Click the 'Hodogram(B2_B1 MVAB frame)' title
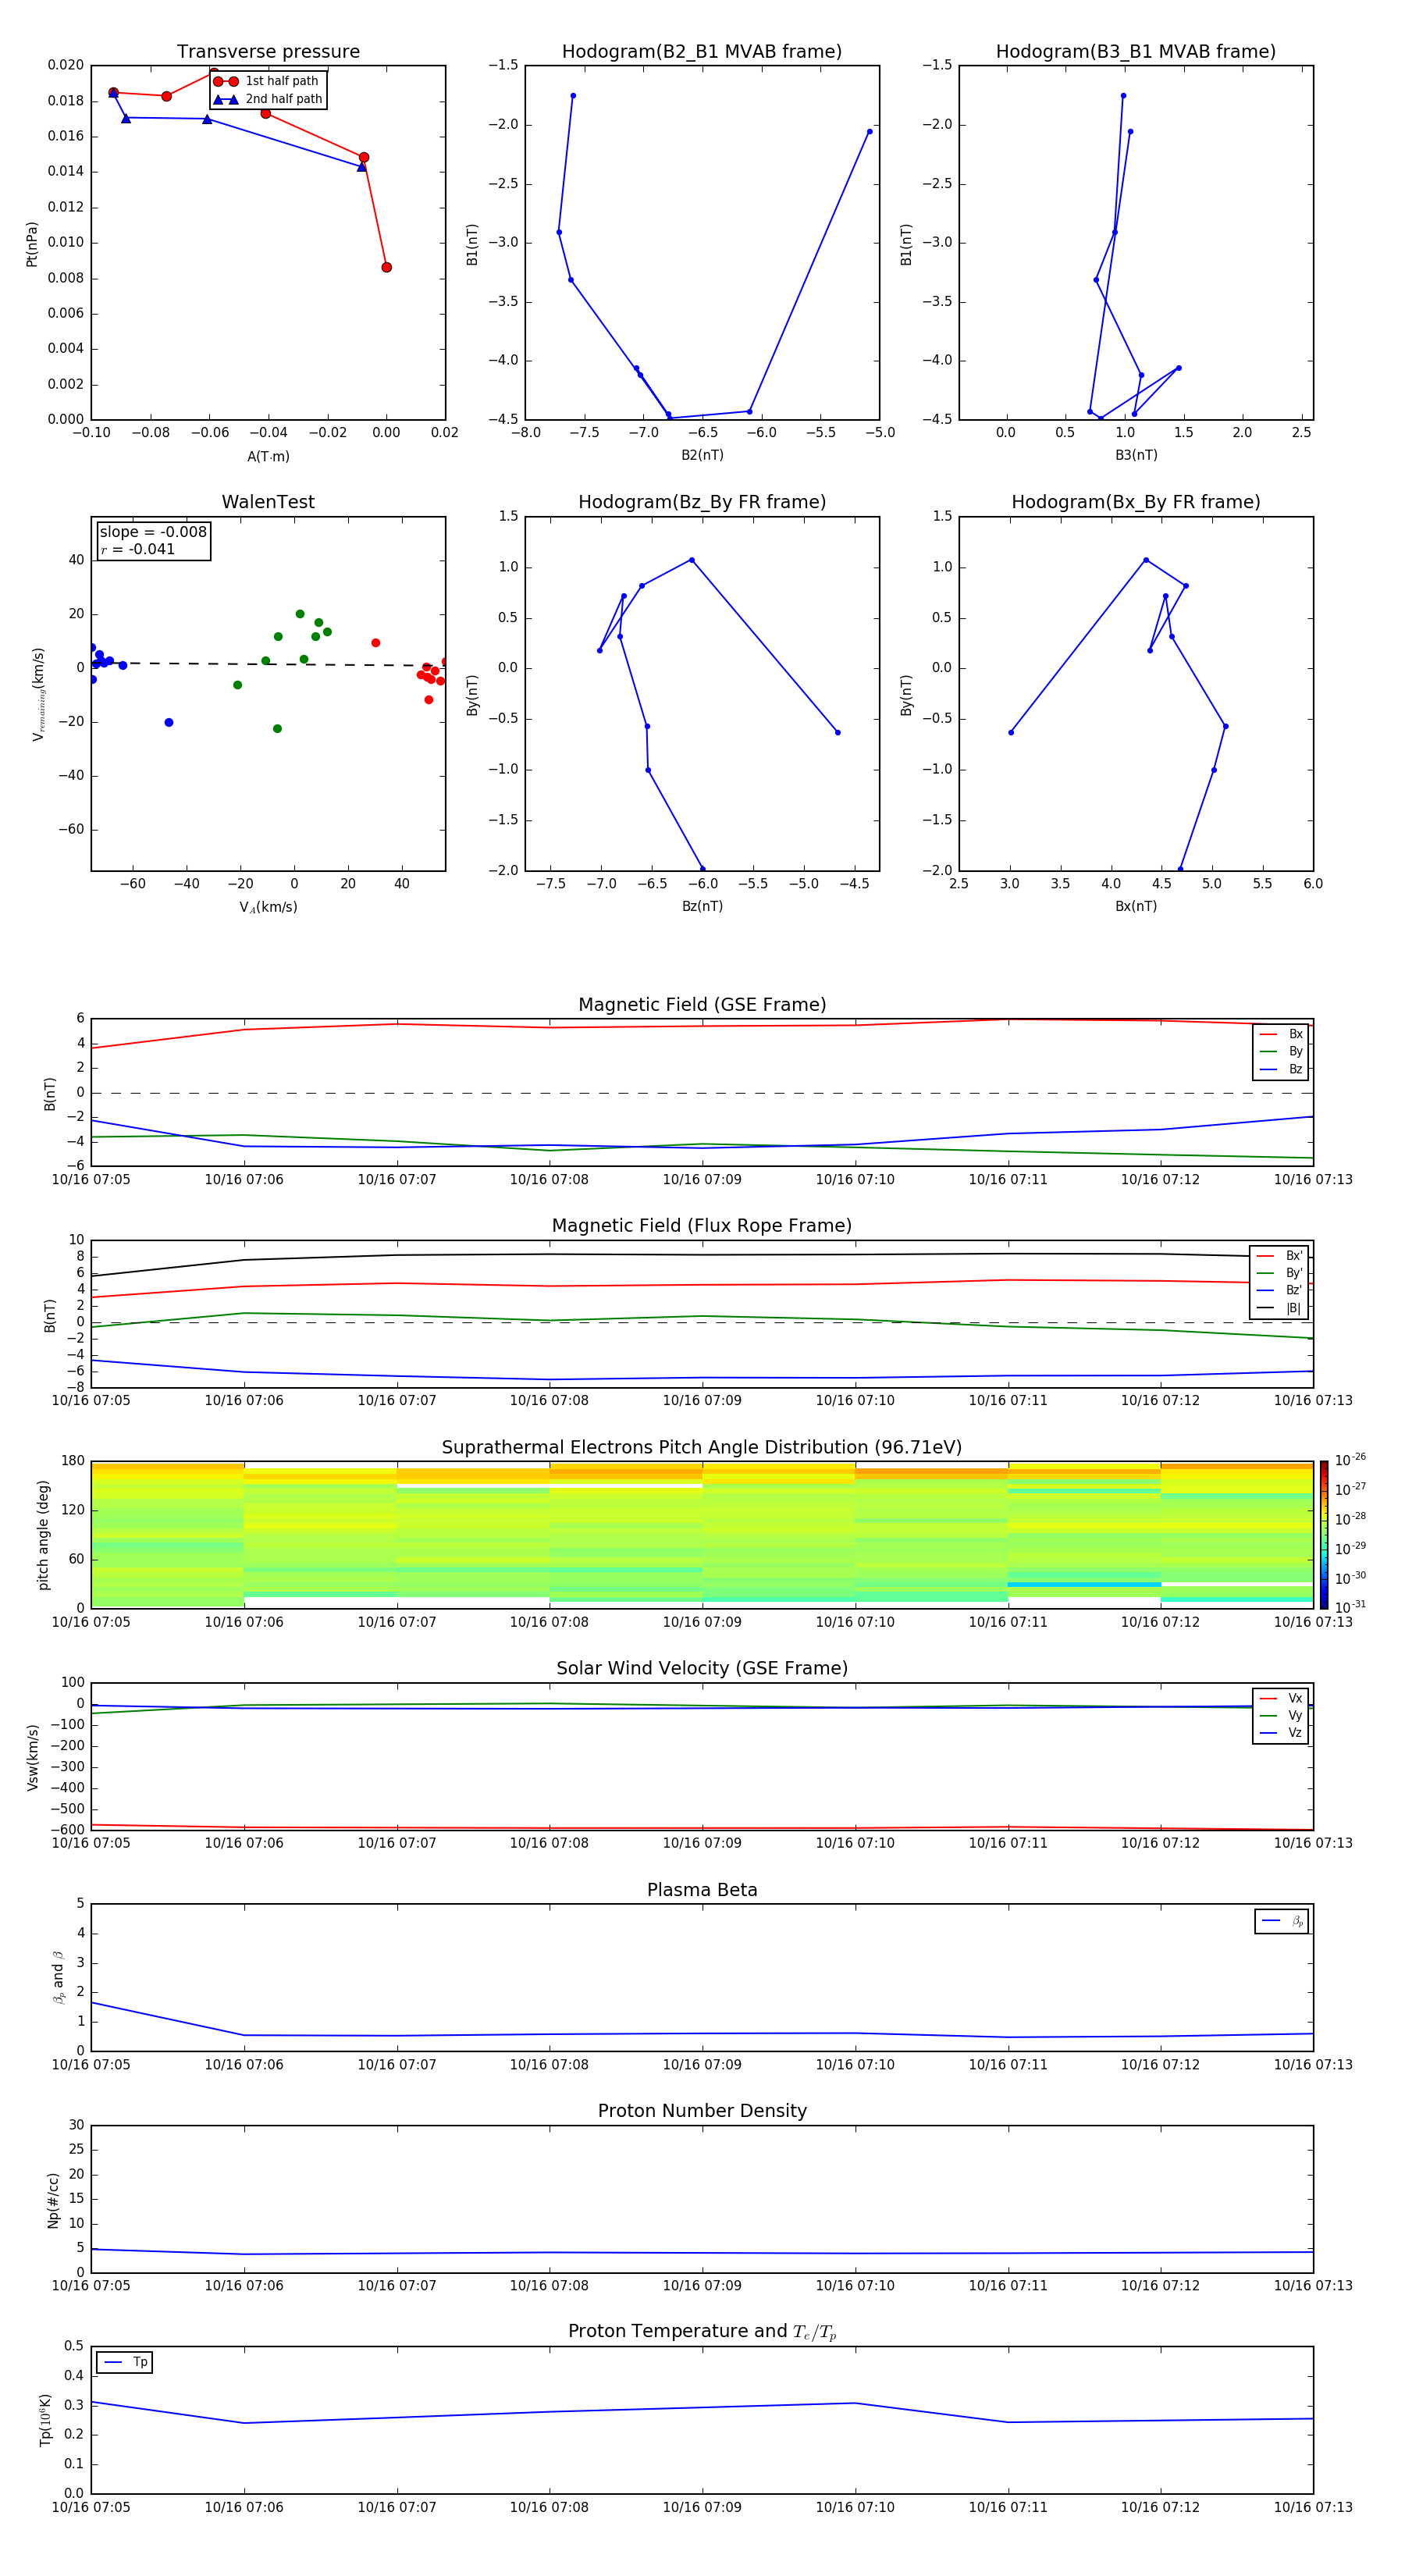 702,52
